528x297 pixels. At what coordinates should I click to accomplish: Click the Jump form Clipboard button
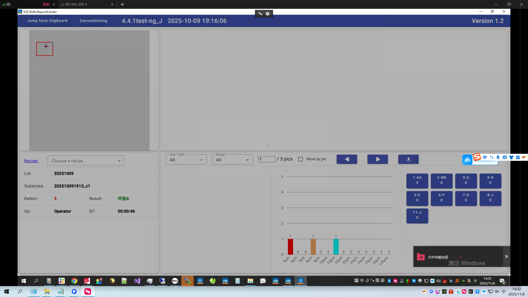(47, 21)
